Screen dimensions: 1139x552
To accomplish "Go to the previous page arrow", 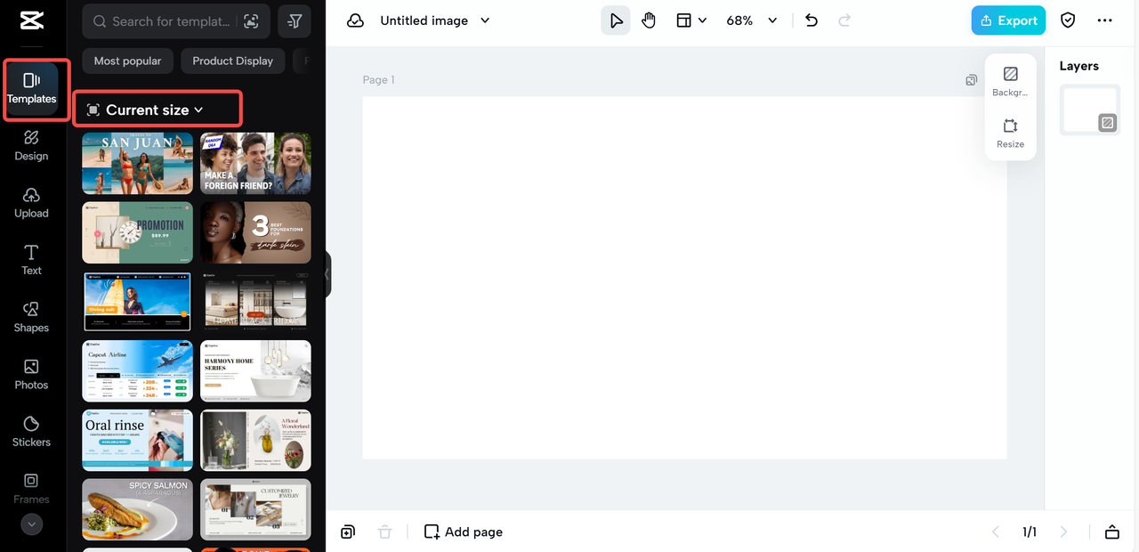I will click(996, 532).
